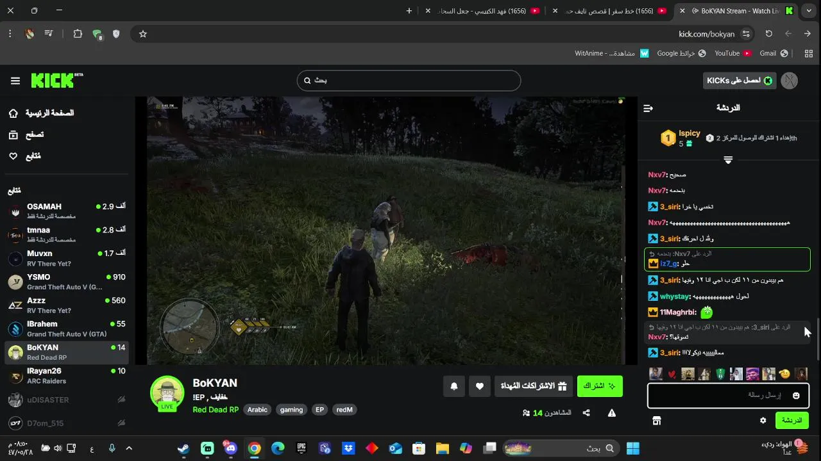821x461 pixels.
Task: Open the Following heart sidebar item
Action: click(x=25, y=156)
